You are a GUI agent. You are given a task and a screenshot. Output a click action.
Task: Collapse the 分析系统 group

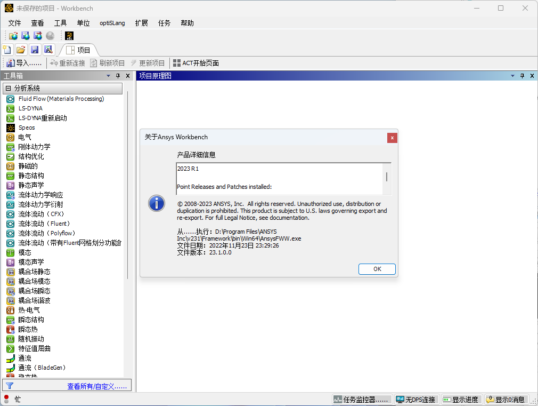[8, 89]
